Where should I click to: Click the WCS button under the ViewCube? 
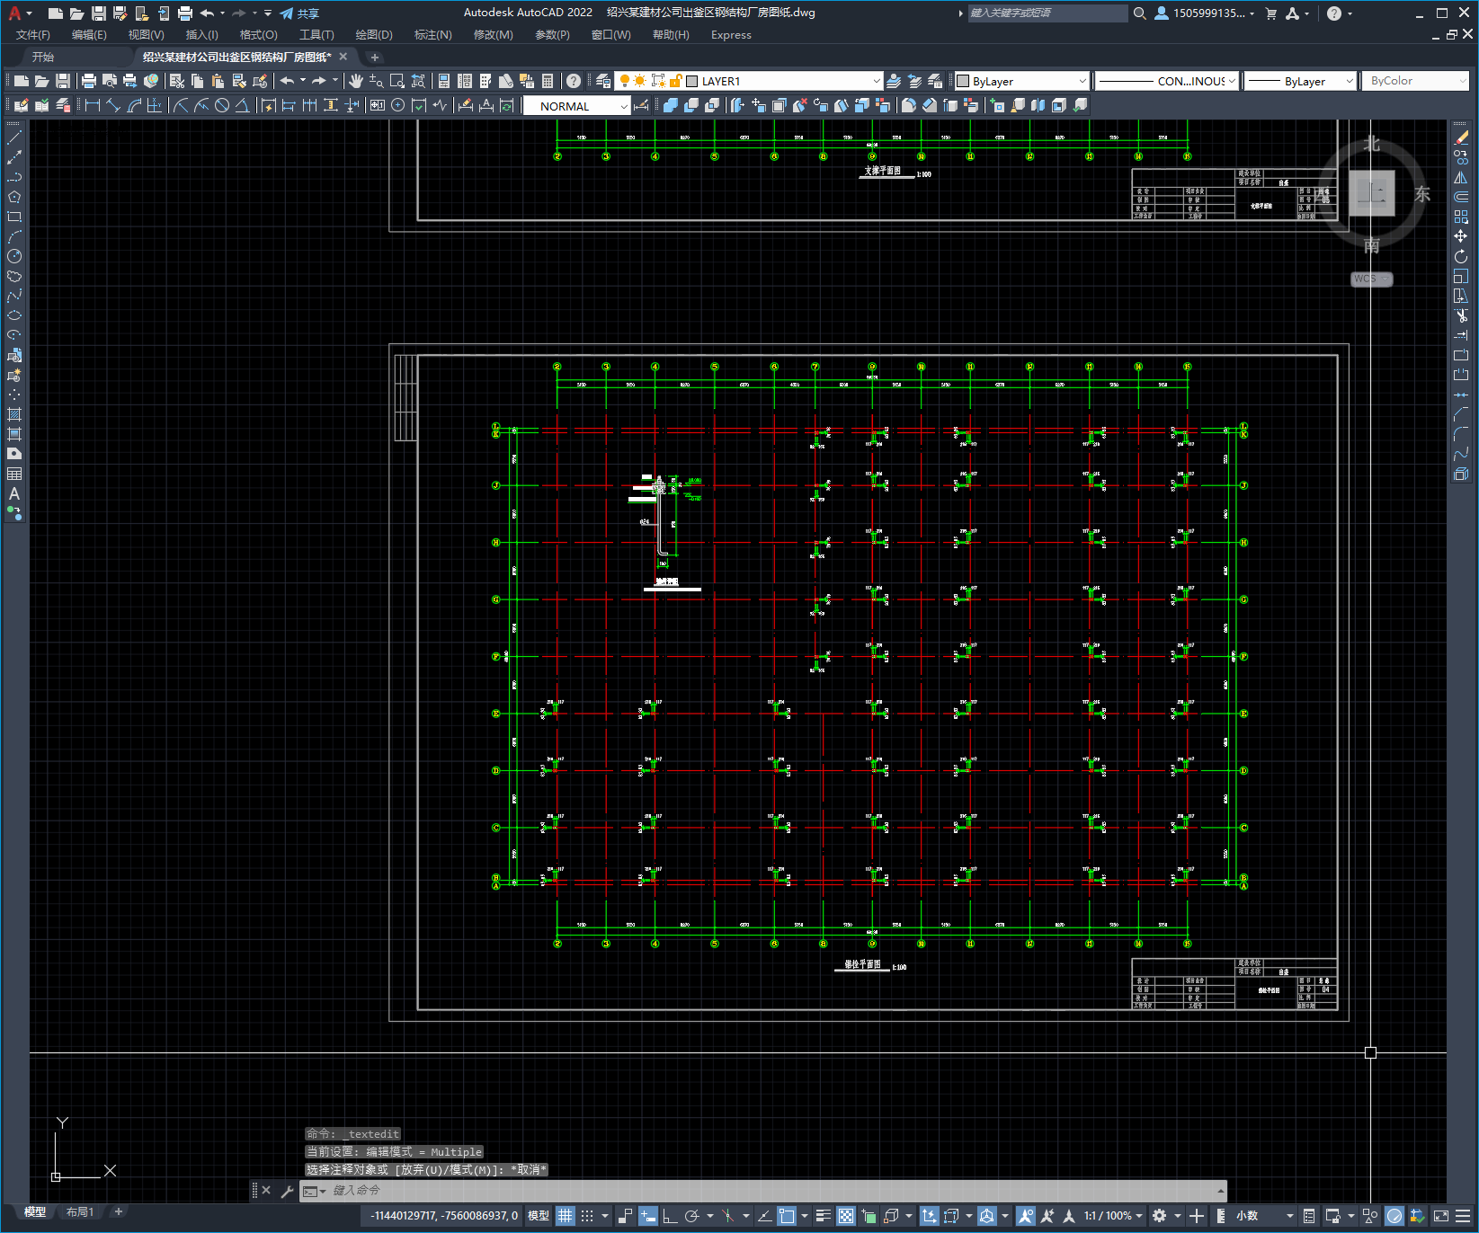pos(1371,279)
